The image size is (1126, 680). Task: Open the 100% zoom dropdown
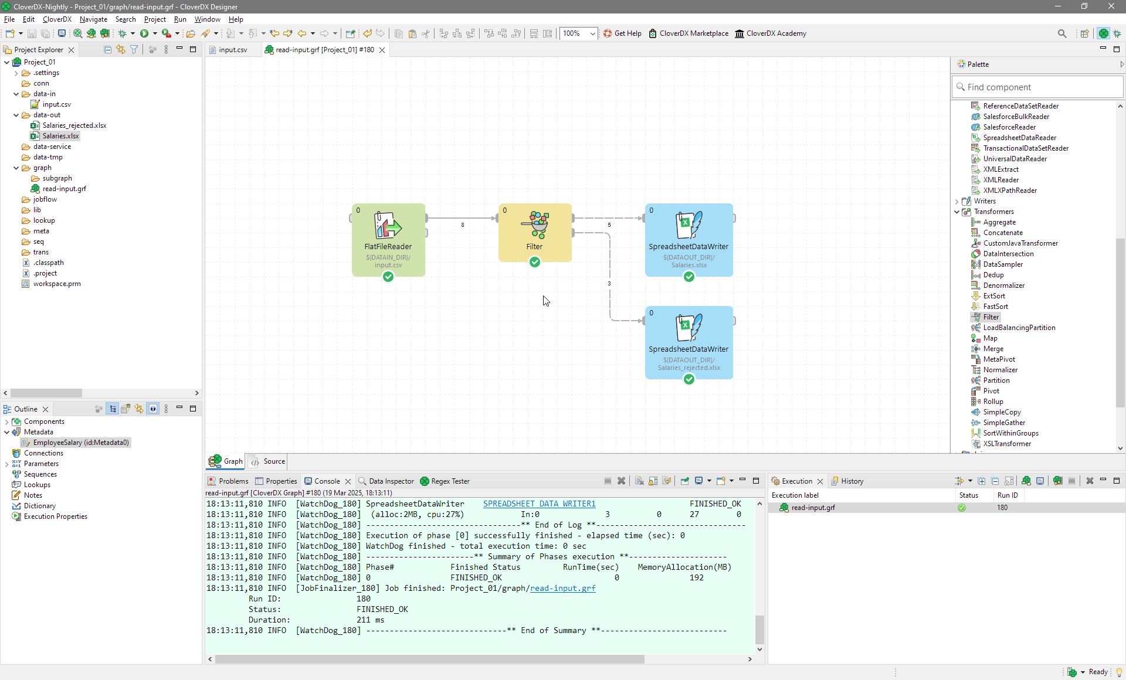tap(592, 33)
